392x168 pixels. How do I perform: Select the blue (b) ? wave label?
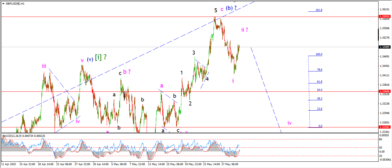231,8
